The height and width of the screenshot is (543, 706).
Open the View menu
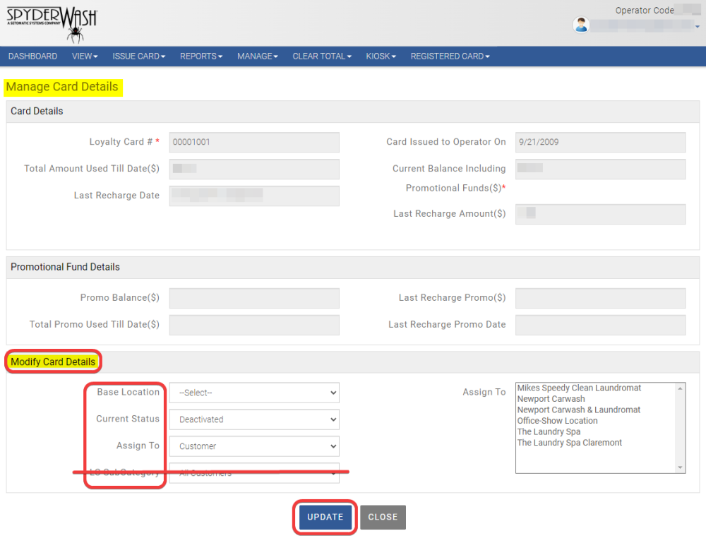pos(85,56)
